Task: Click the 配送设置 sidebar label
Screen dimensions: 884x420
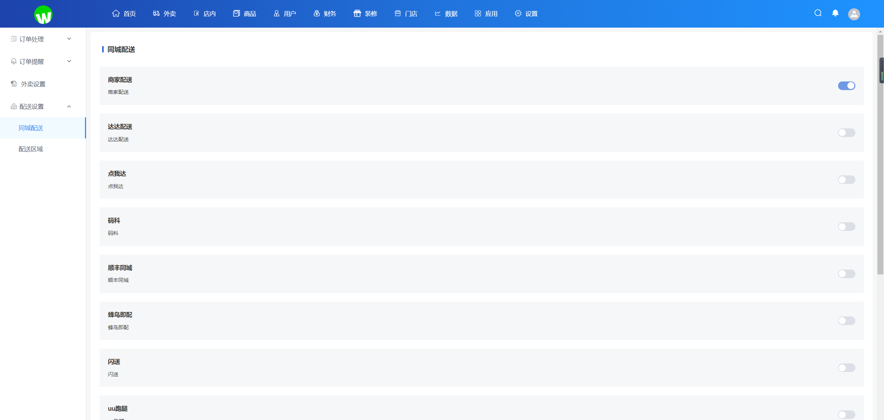Action: pyautogui.click(x=31, y=106)
